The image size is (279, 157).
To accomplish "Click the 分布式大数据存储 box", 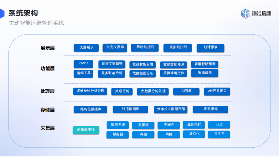I will [x=171, y=109].
